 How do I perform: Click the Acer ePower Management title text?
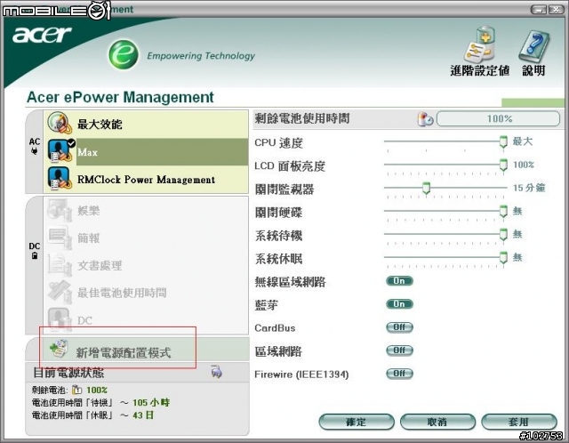(120, 97)
